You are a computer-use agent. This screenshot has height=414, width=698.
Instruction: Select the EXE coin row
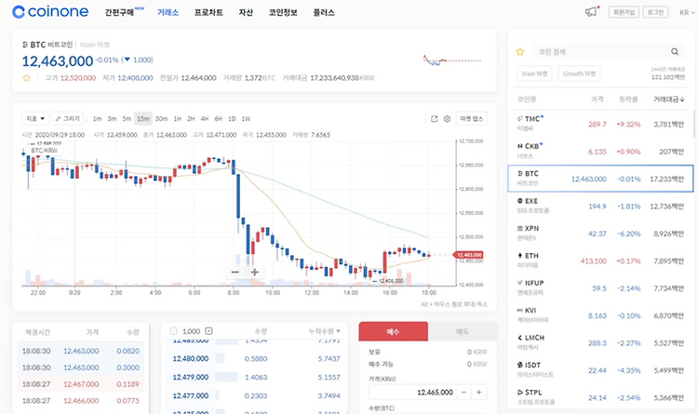(600, 207)
